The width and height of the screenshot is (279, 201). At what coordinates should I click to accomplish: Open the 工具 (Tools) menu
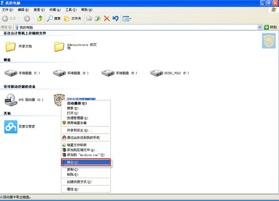[71, 10]
